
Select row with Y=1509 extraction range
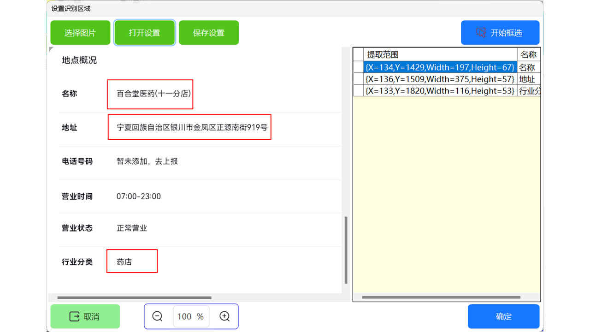tap(440, 79)
